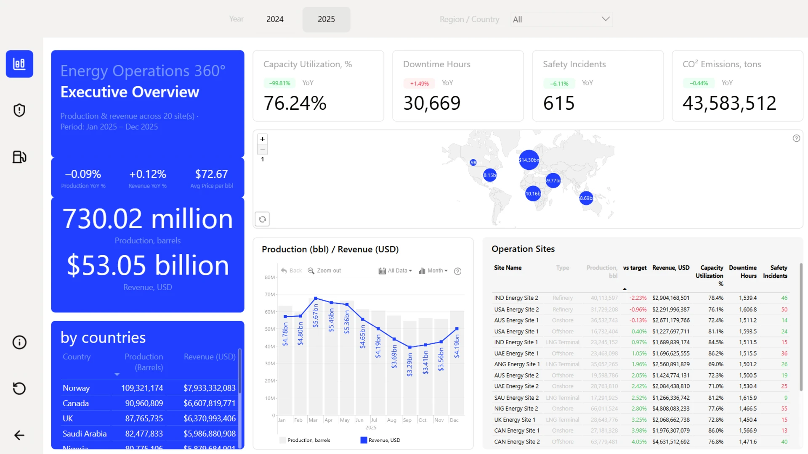Click the reset arrow sidebar icon
808x454 pixels.
click(19, 388)
